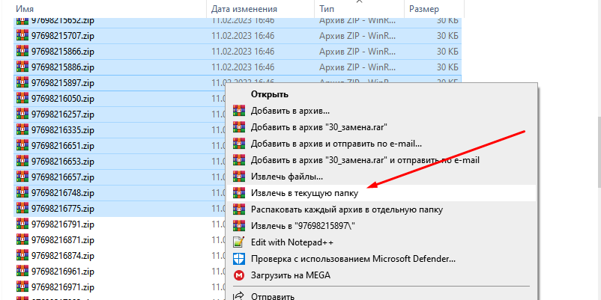Click the WinRAR icon beside "Извлечь в текущую папку"
This screenshot has width=601, height=300.
(239, 193)
